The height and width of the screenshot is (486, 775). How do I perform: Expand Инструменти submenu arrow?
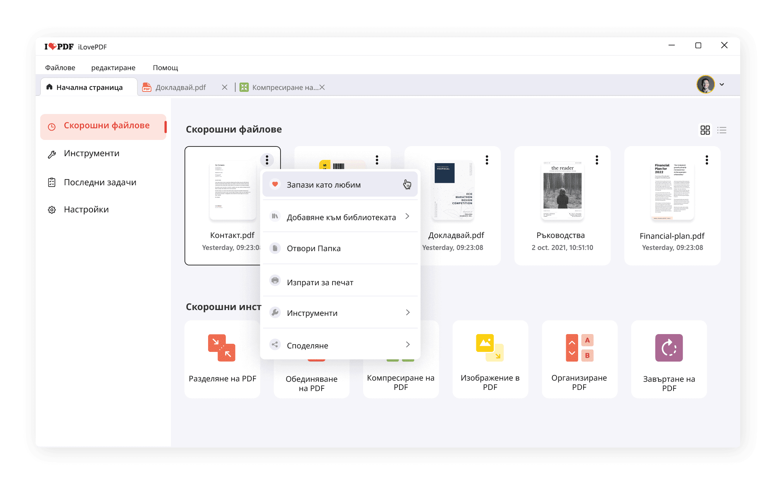point(408,312)
